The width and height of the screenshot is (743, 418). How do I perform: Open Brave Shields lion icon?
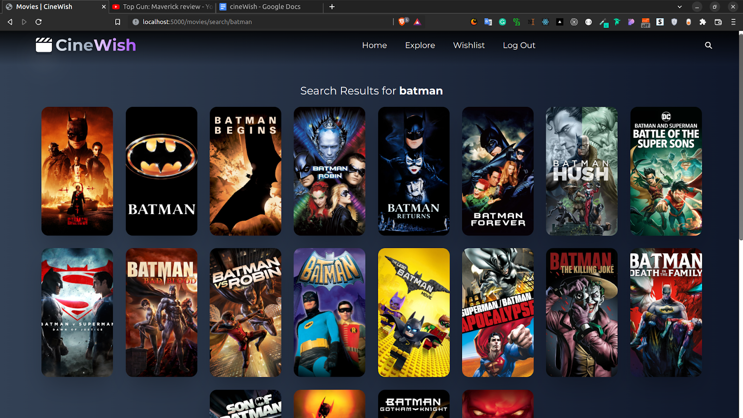coord(403,21)
